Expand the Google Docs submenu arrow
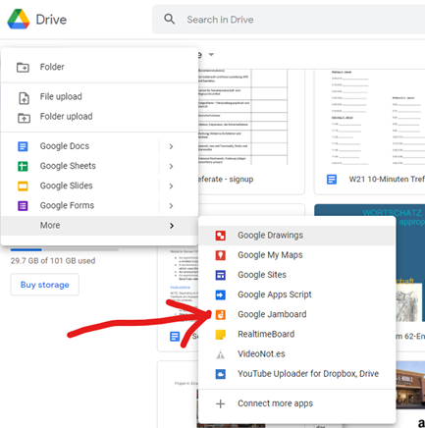Viewport: 425px width, 428px height. tap(171, 146)
